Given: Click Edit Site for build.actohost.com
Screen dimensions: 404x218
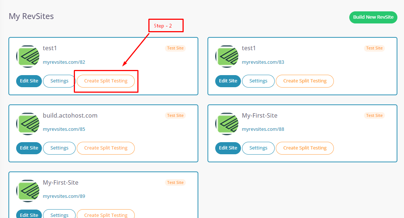Looking at the screenshot, I should (x=29, y=148).
